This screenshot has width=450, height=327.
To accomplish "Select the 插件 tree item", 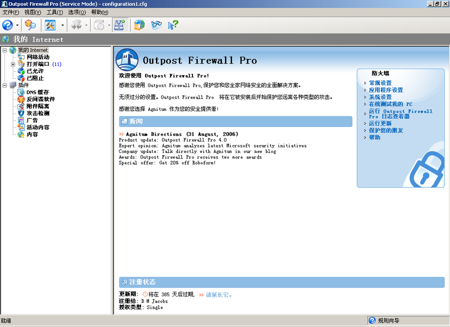I will click(23, 85).
